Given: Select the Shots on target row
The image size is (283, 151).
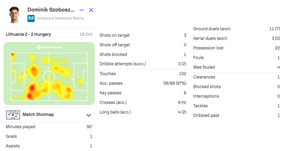Looking at the screenshot, I should 143,35.
